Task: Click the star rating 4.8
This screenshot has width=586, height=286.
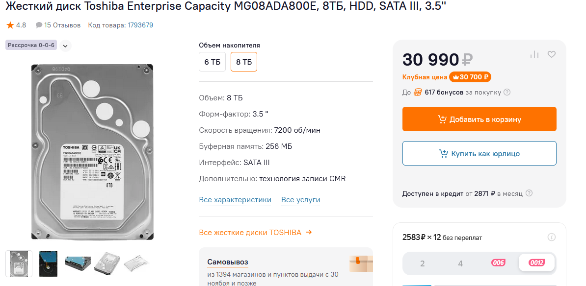Action: click(x=16, y=25)
